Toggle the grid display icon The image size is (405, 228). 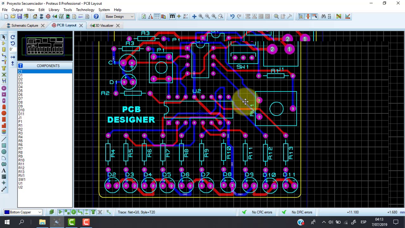(157, 16)
